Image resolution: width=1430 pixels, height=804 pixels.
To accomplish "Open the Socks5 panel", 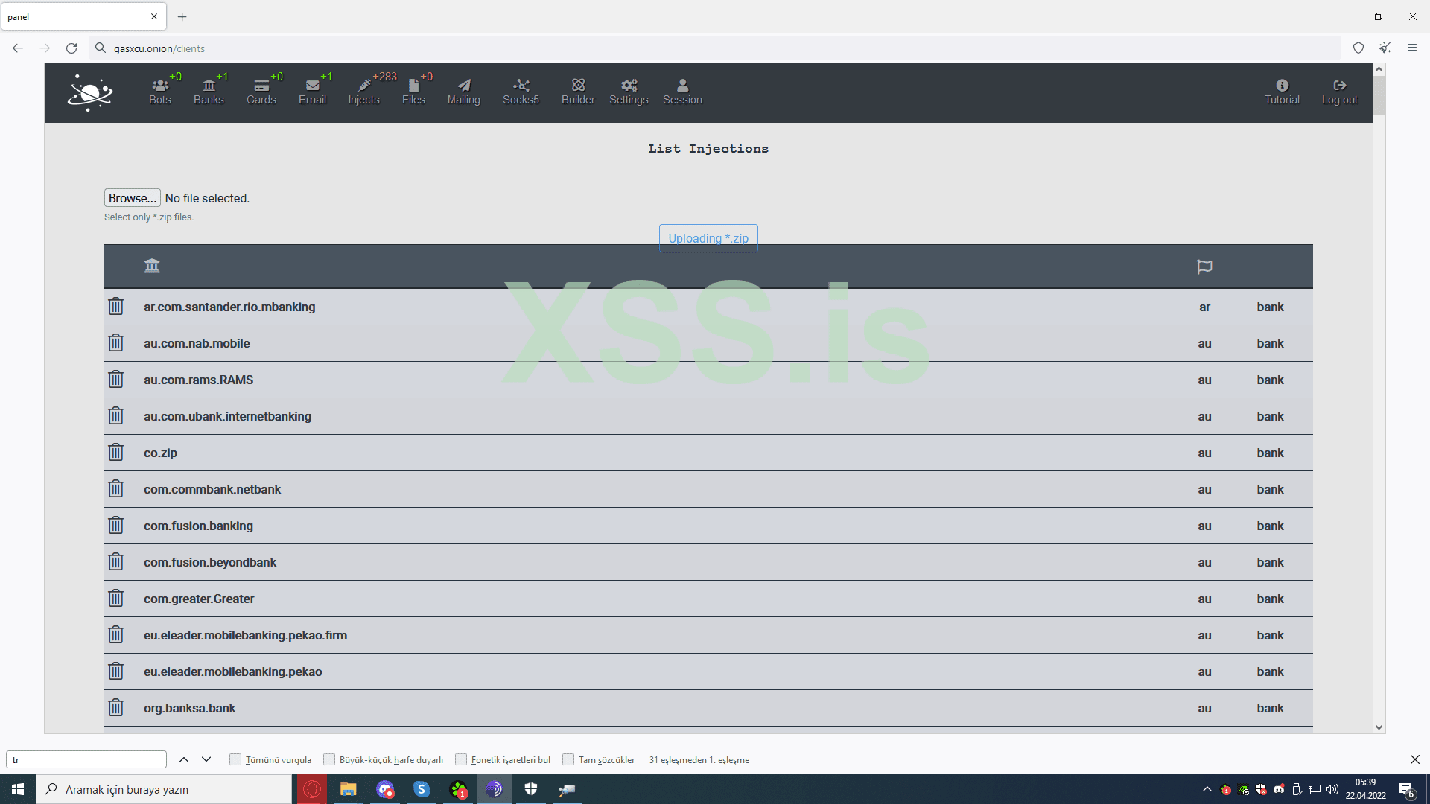I will click(x=521, y=91).
